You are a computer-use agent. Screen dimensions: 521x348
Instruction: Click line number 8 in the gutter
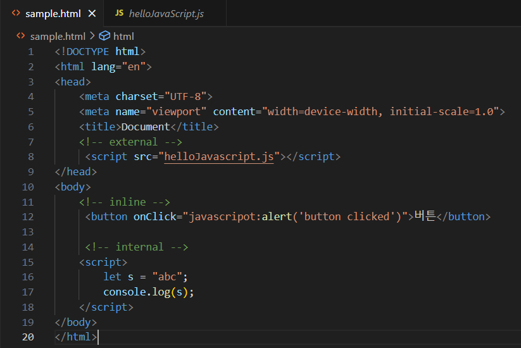[31, 157]
